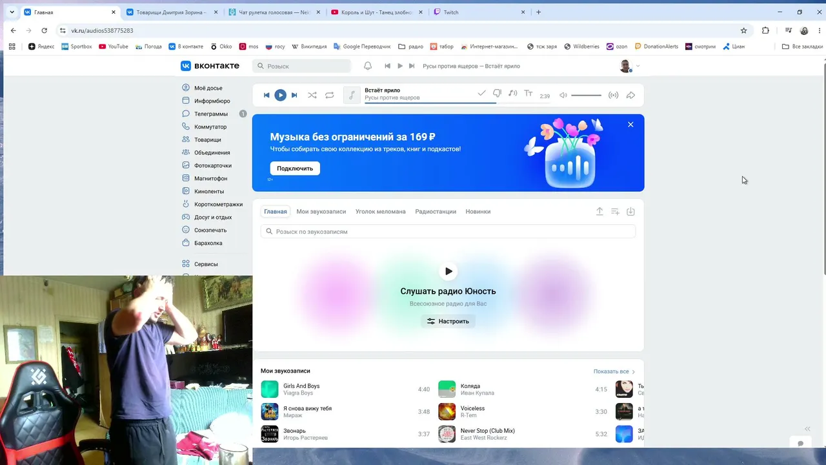The width and height of the screenshot is (826, 465).
Task: Open the Радиостанции tab
Action: click(436, 212)
